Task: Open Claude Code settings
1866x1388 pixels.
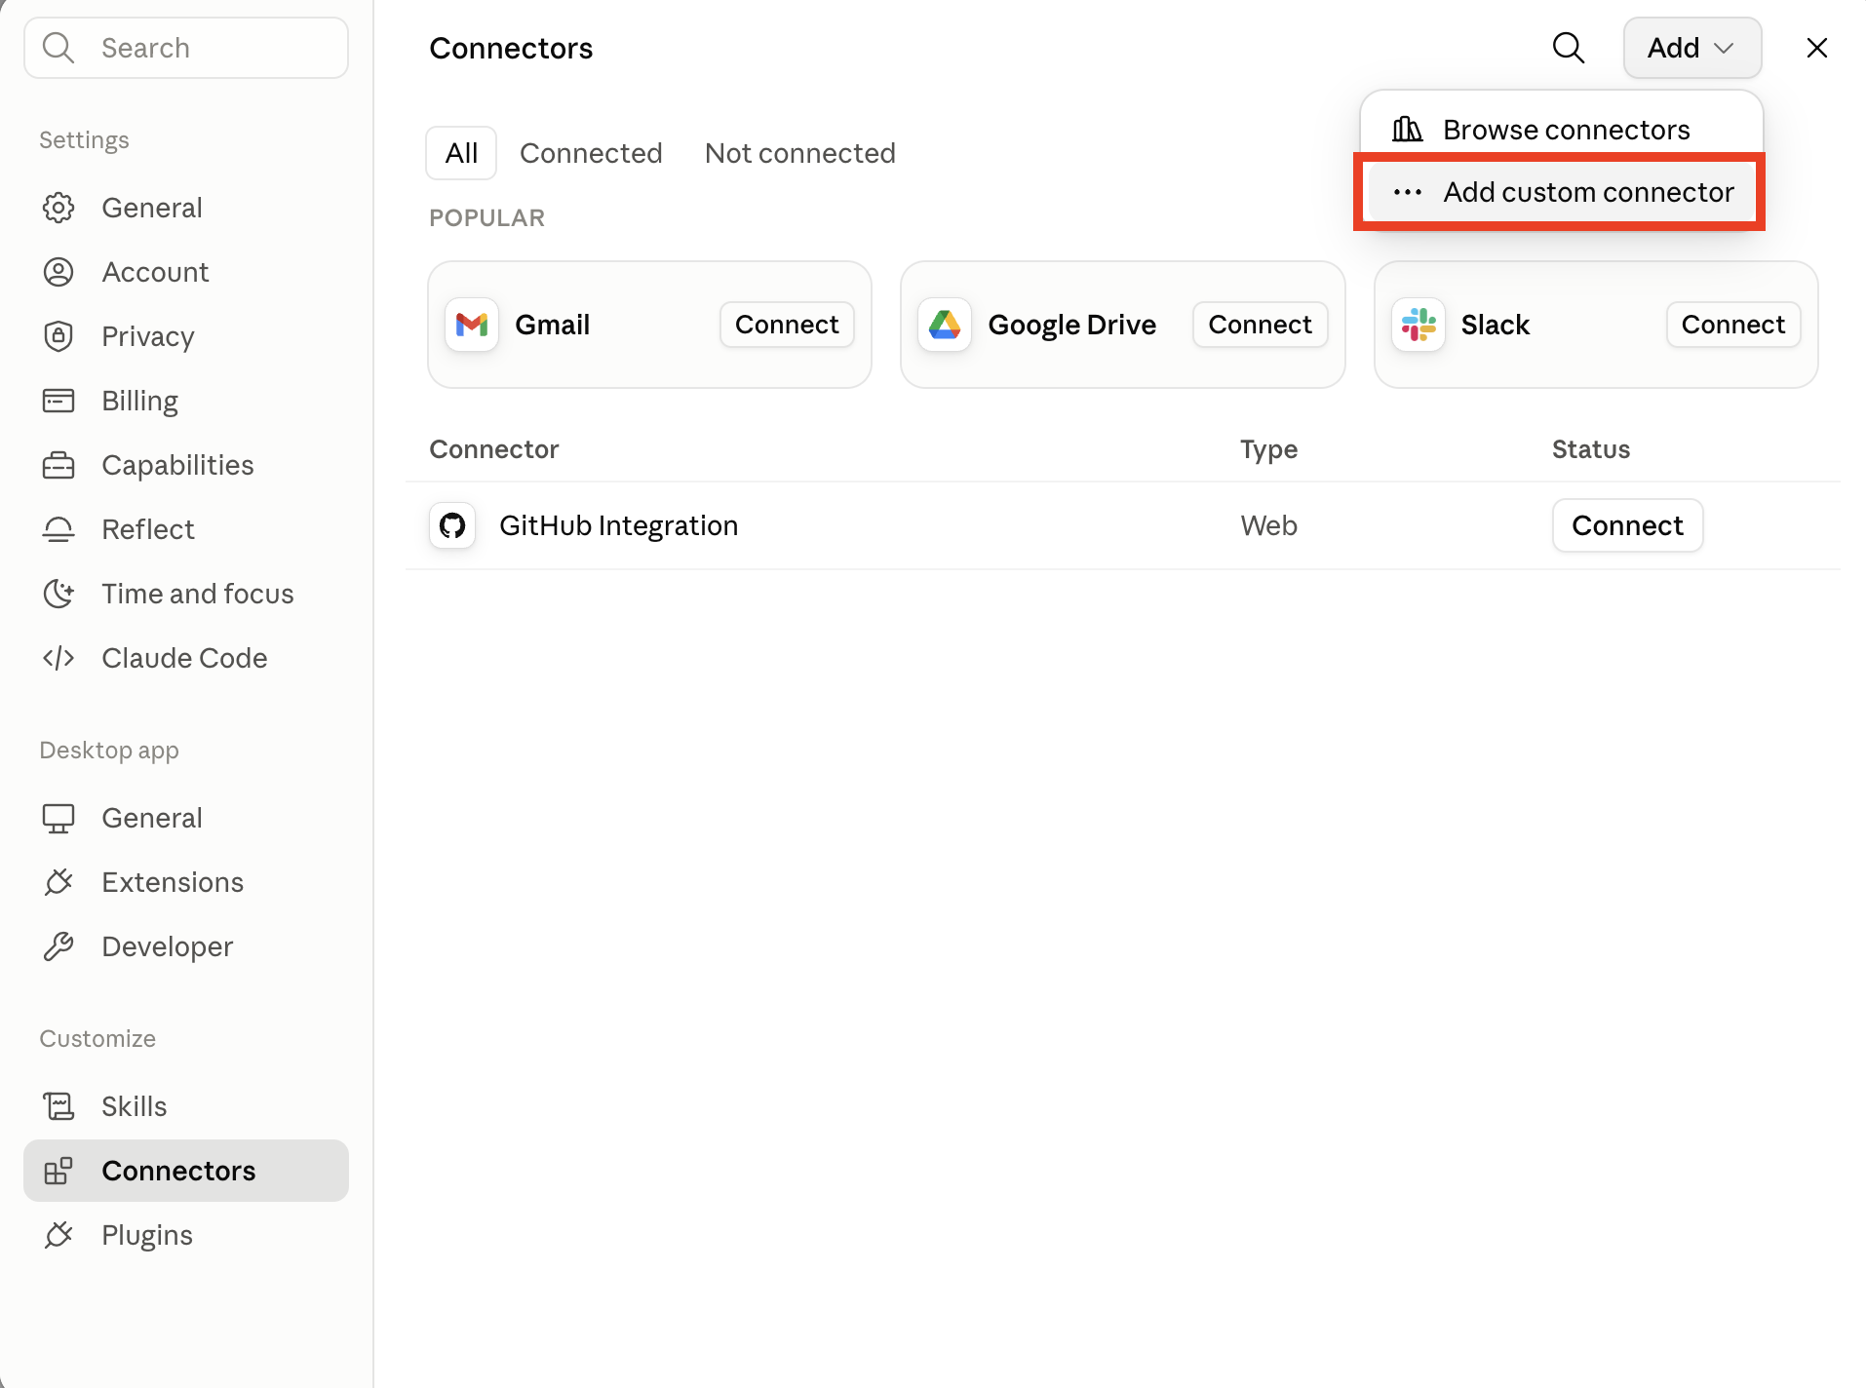Action: point(186,658)
